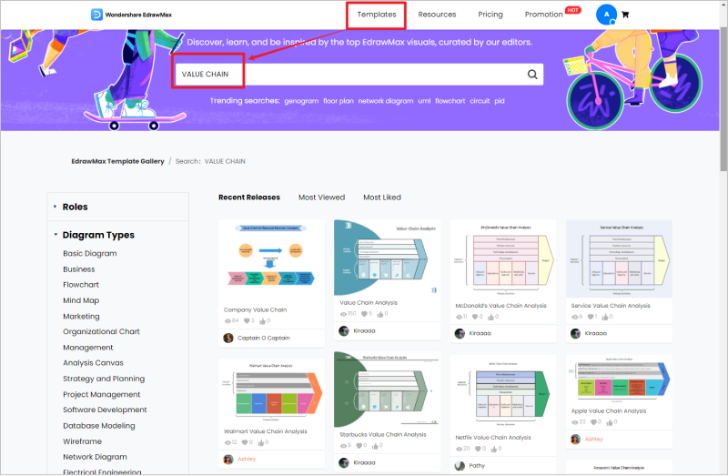Click Captain O Captain author avatar
This screenshot has height=476, width=728.
[228, 338]
